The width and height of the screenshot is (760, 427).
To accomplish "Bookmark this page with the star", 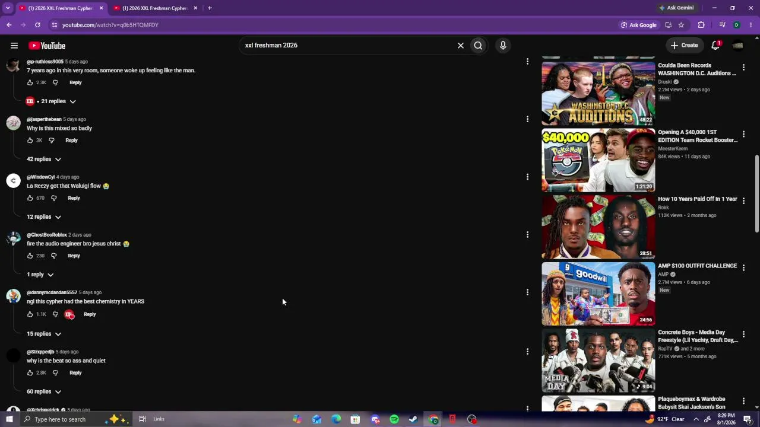I will point(681,25).
